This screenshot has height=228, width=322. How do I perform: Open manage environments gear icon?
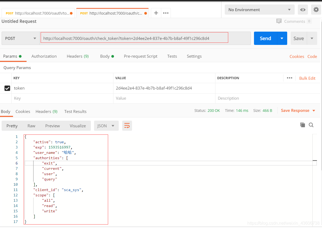tap(316, 10)
